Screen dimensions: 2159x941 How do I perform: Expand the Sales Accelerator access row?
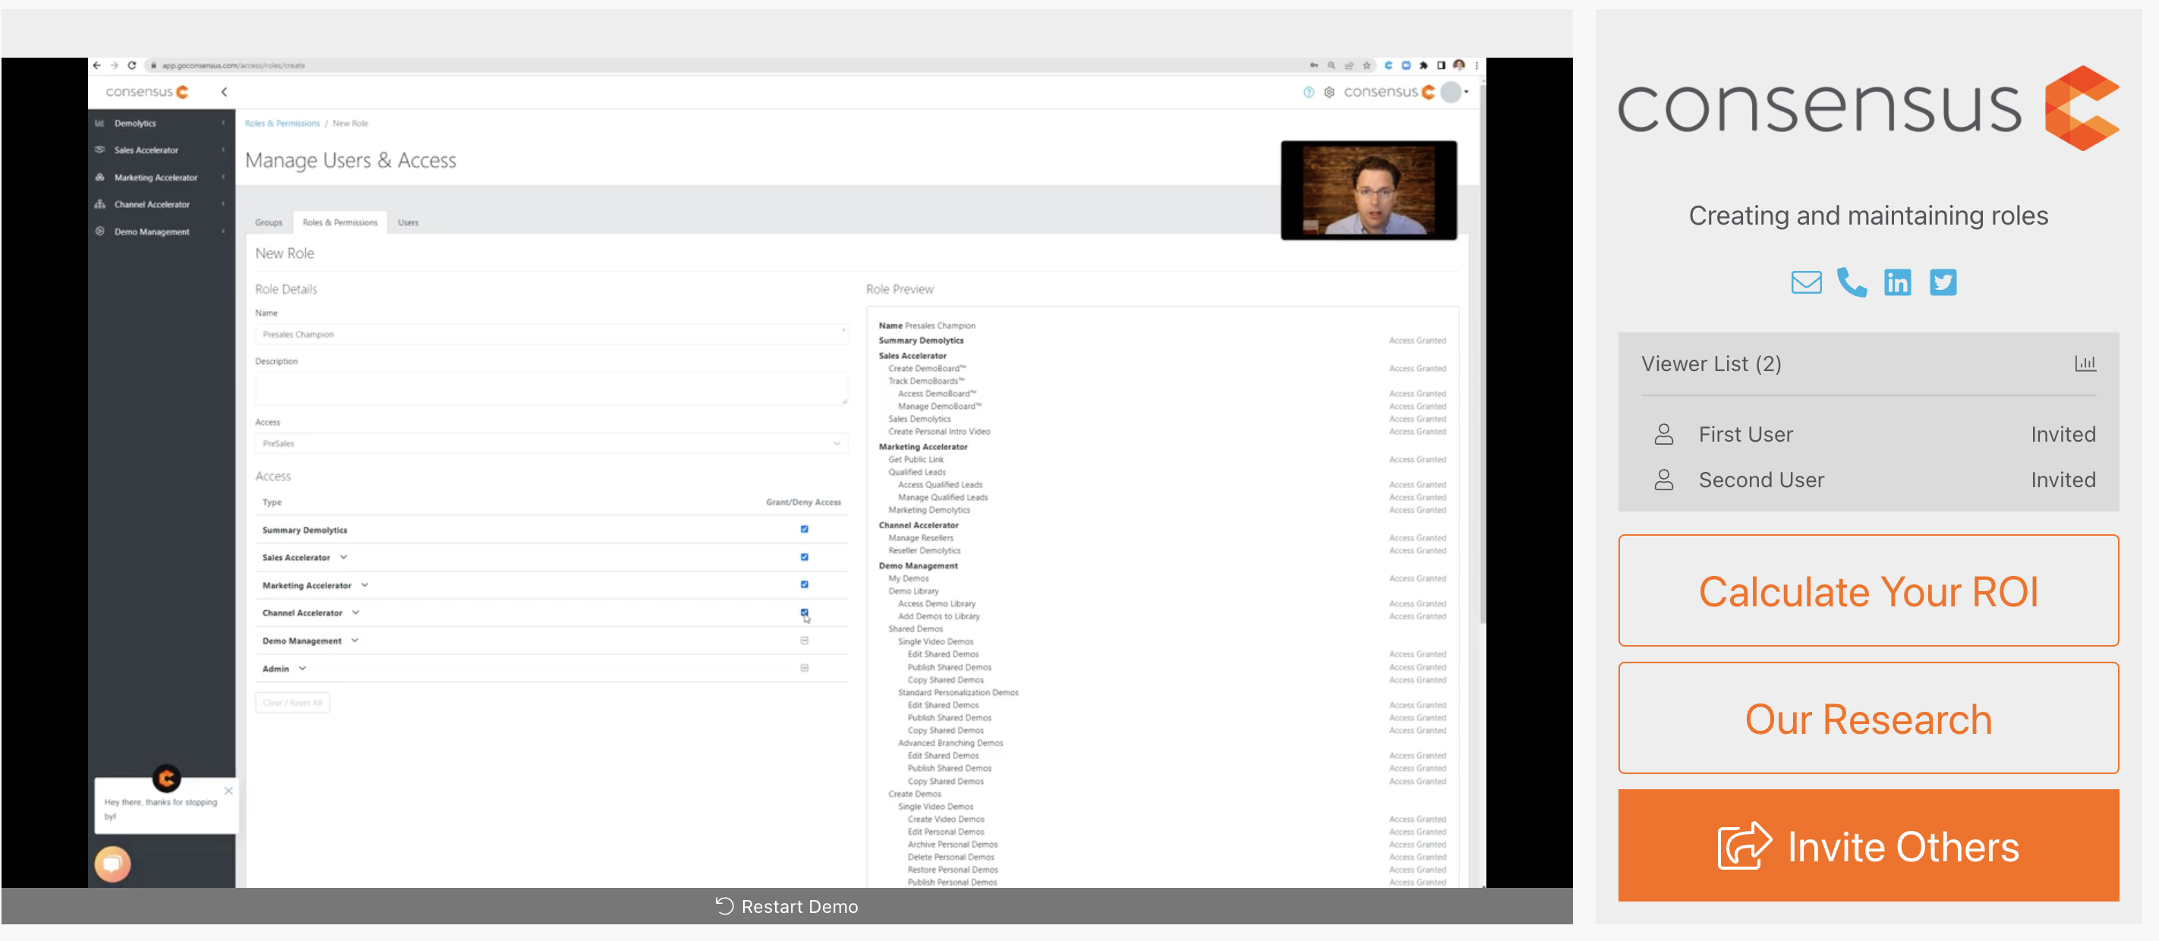pyautogui.click(x=343, y=556)
